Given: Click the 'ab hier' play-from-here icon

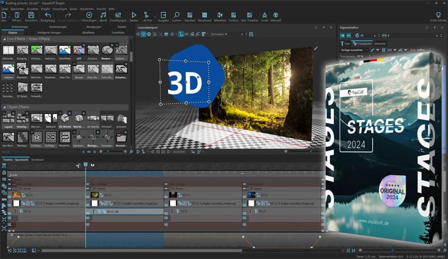Looking at the screenshot, I should pos(146,15).
